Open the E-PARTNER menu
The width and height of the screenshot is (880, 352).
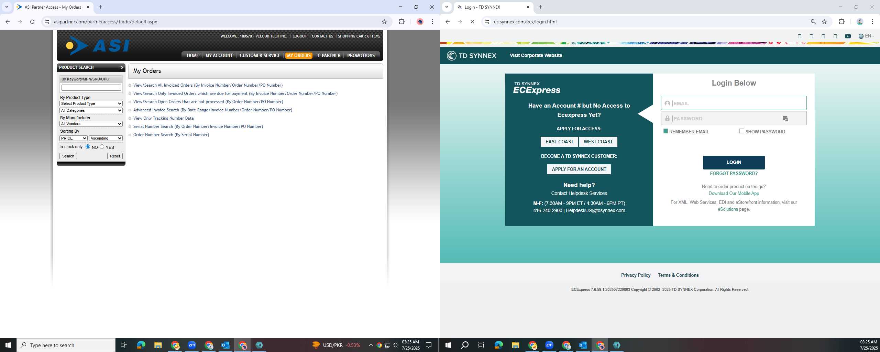point(329,55)
